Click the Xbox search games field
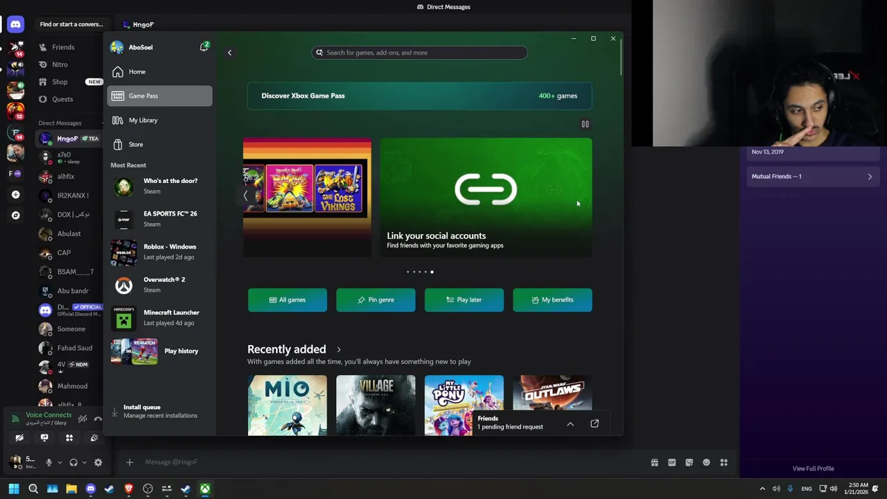The image size is (887, 499). coord(419,53)
